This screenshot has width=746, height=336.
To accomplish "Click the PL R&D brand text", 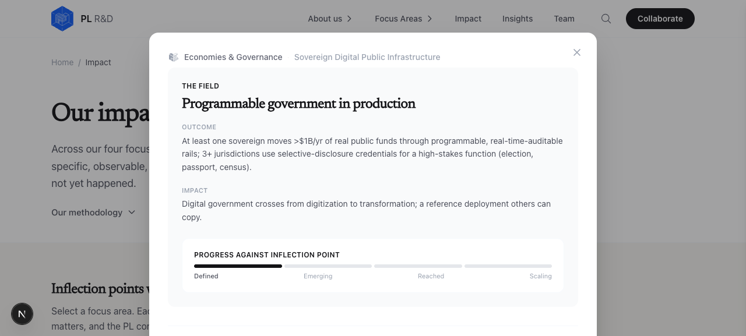I will (x=97, y=19).
